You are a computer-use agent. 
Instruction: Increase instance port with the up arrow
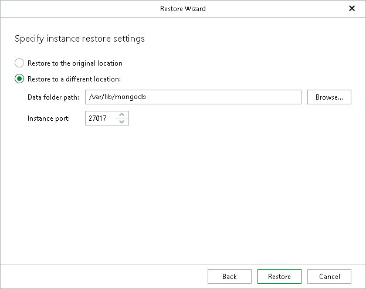point(122,115)
